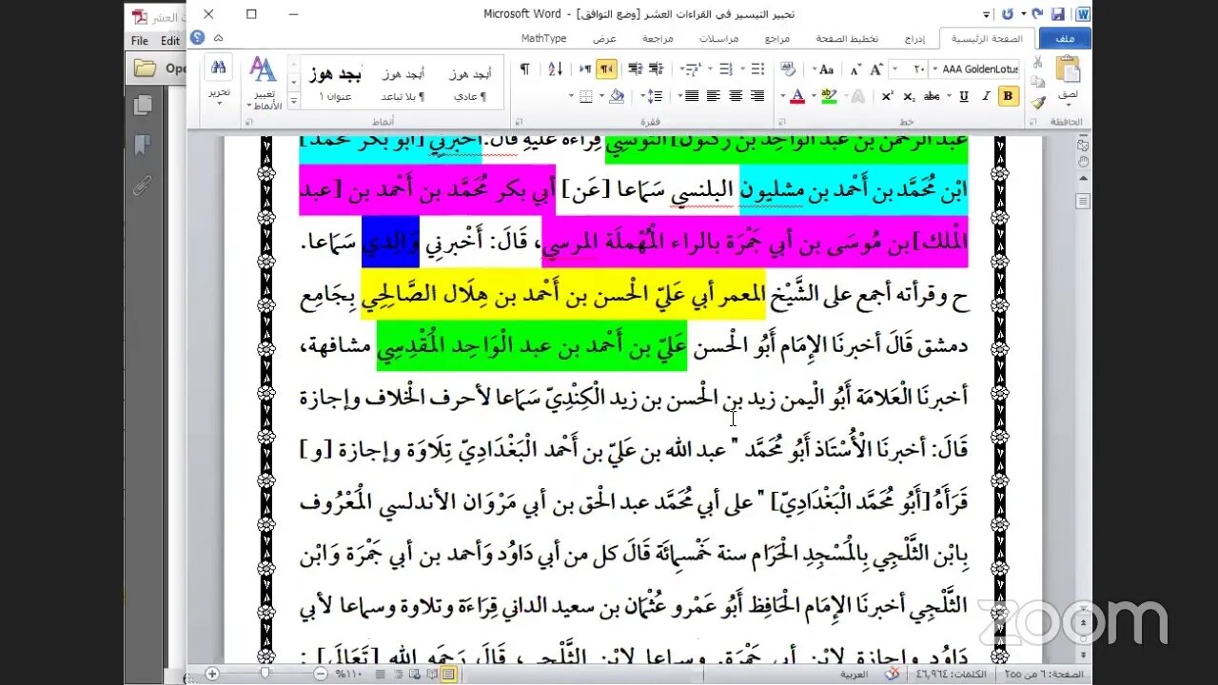Open the تخطيط الصفحة Page Layout tab
1218x685 pixels.
[847, 38]
